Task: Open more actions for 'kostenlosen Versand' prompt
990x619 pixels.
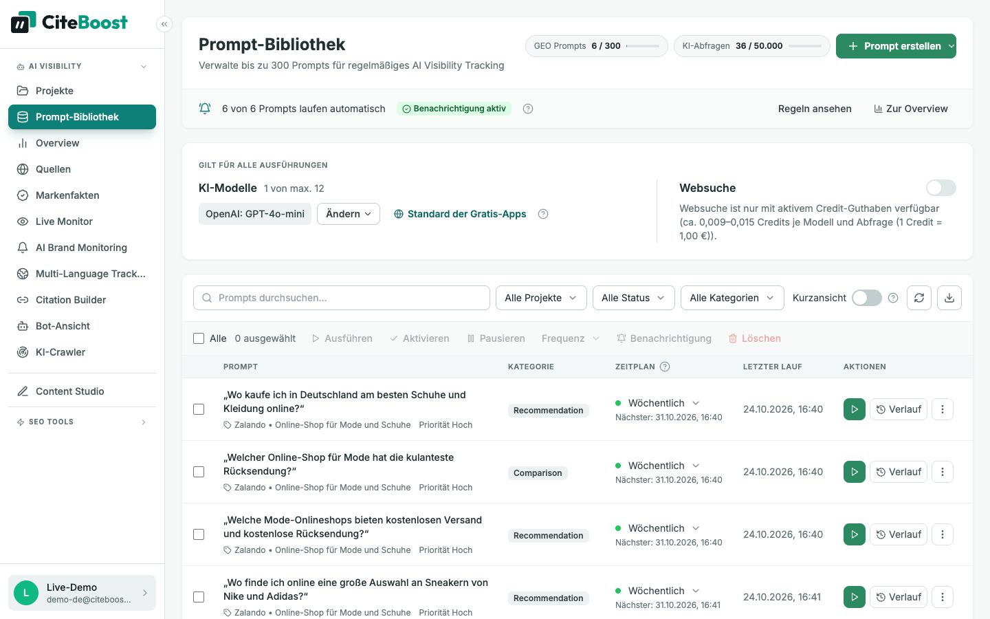Action: pyautogui.click(x=943, y=534)
